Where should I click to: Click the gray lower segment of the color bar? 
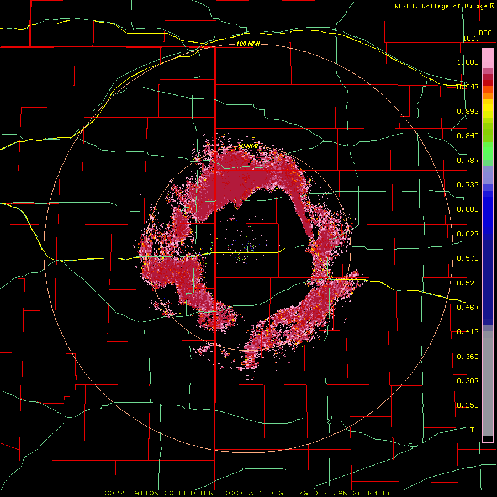[488, 384]
